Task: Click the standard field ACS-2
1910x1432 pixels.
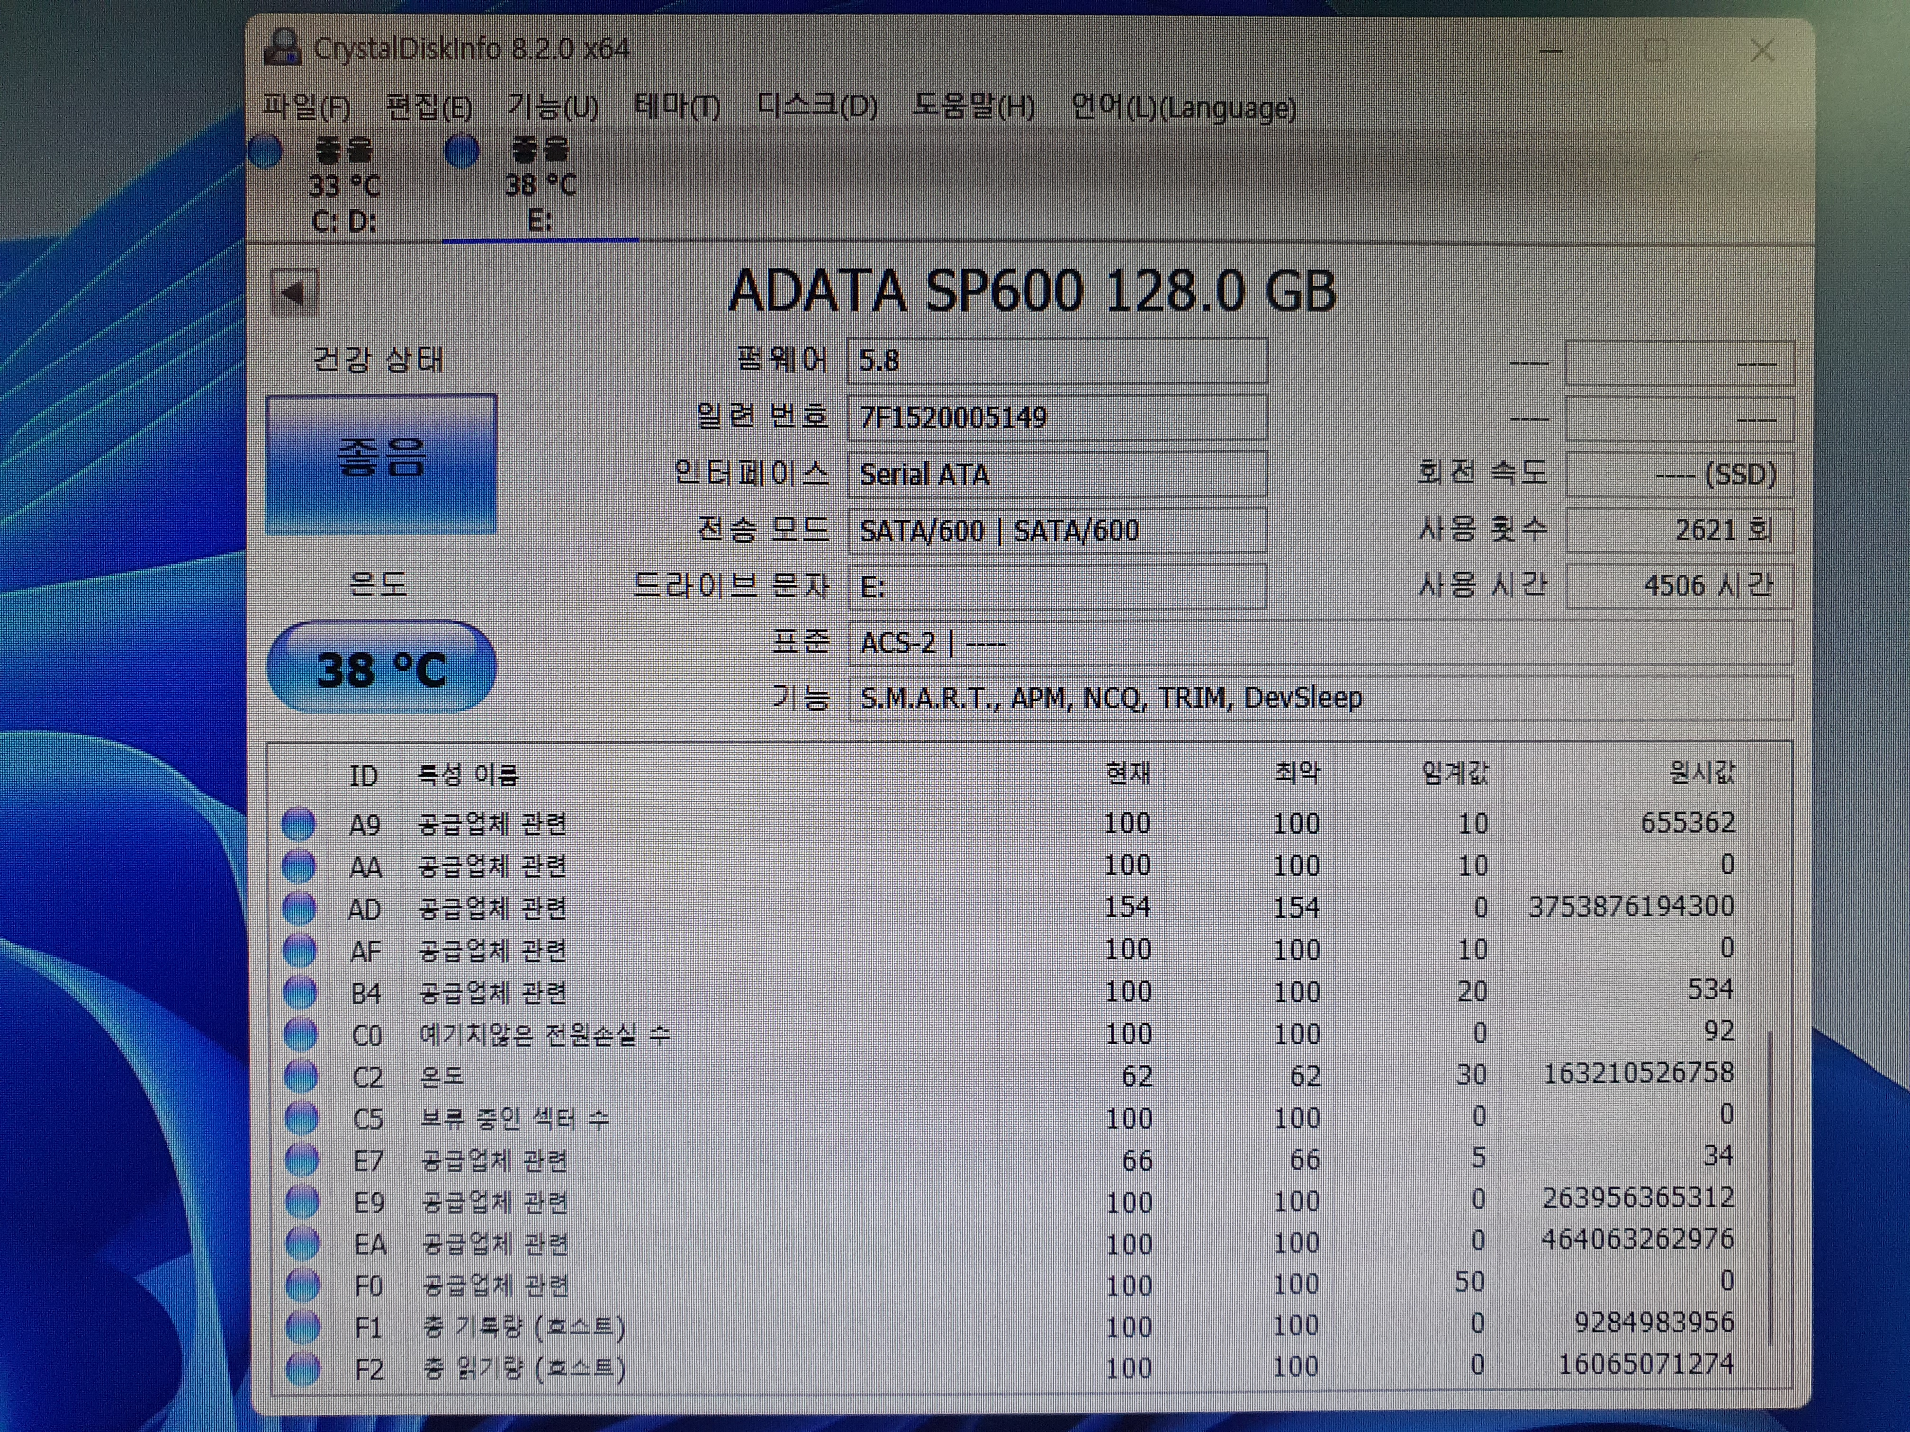Action: (x=1321, y=643)
